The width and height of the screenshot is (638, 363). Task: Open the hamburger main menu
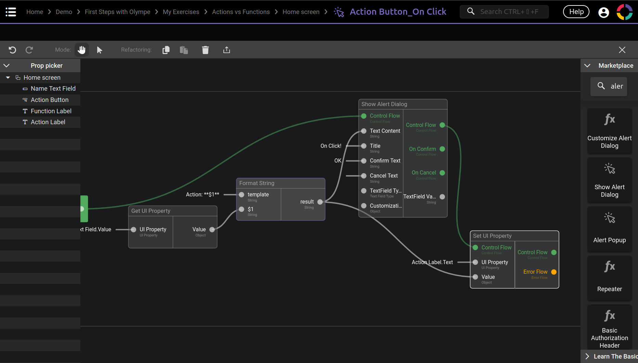[x=11, y=12]
